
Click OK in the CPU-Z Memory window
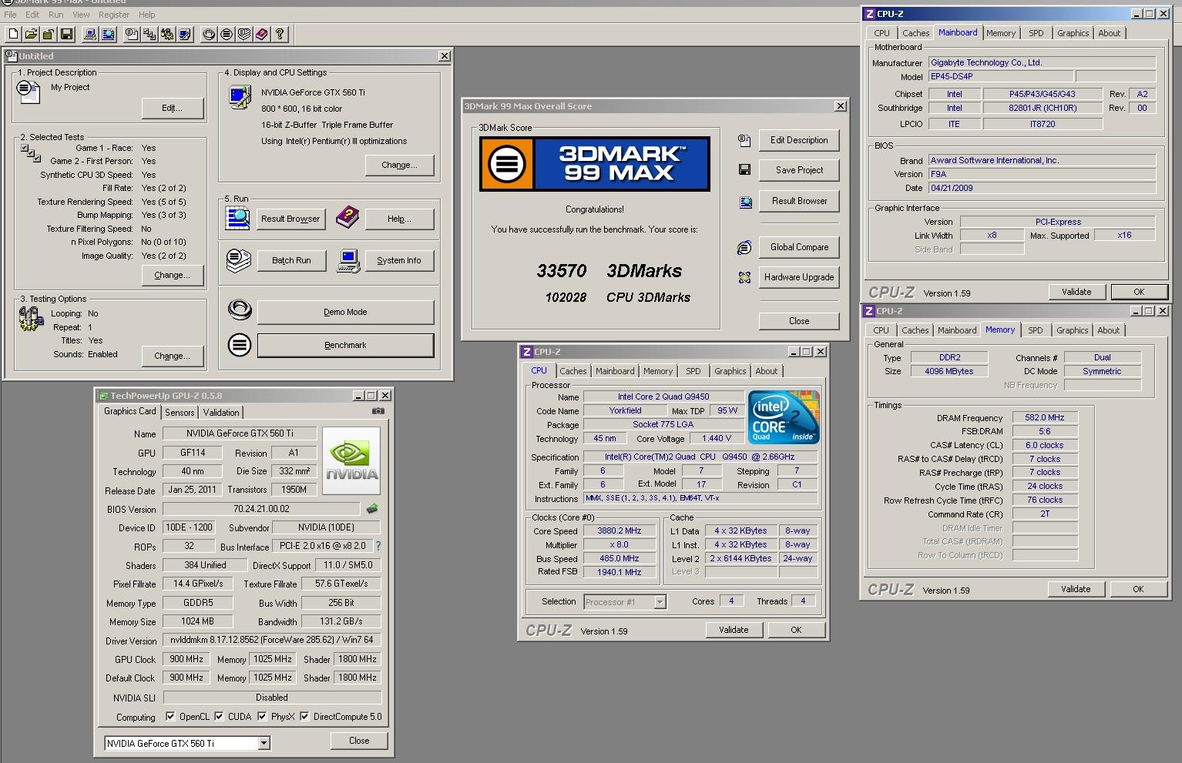1138,589
